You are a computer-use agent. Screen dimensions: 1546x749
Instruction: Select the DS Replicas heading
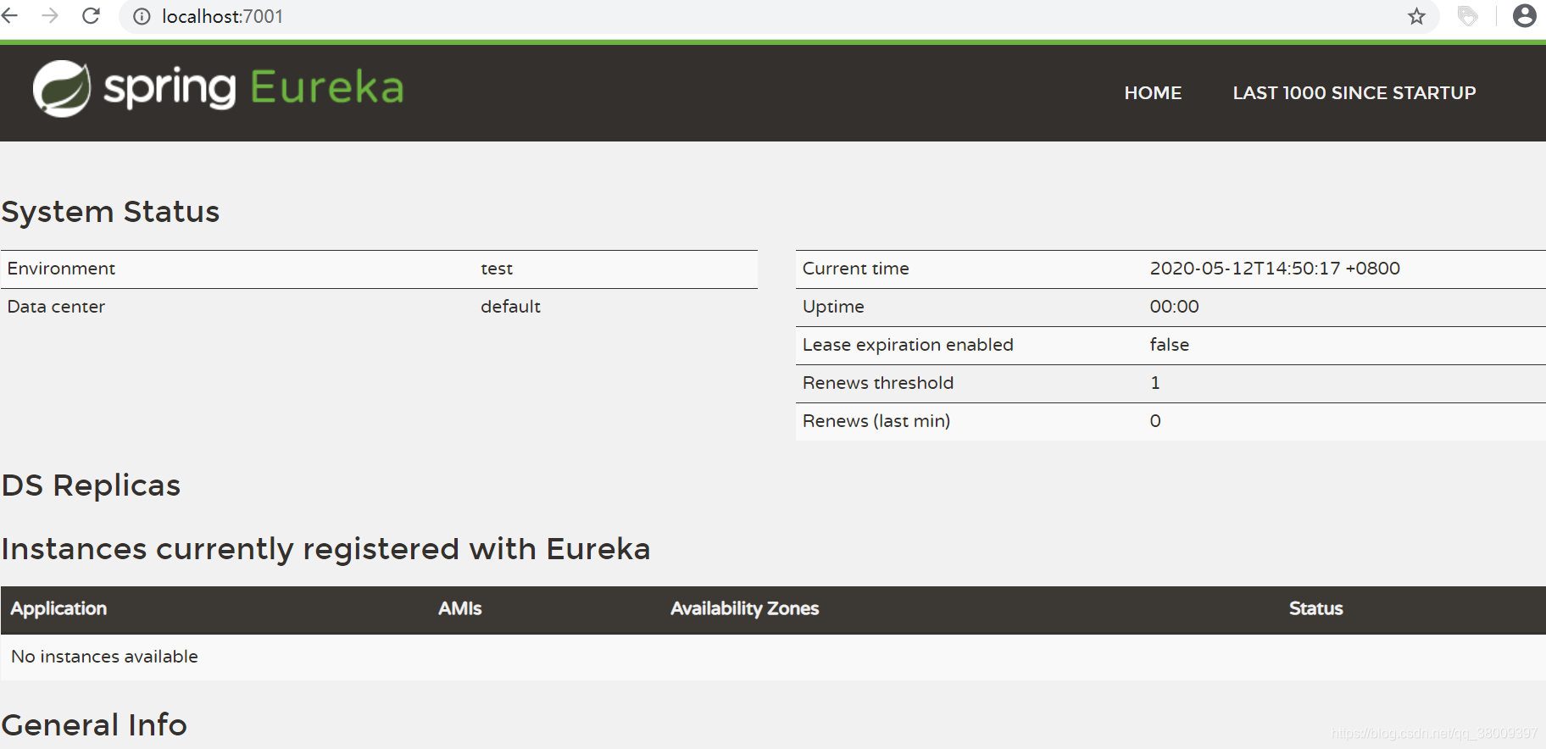[91, 485]
